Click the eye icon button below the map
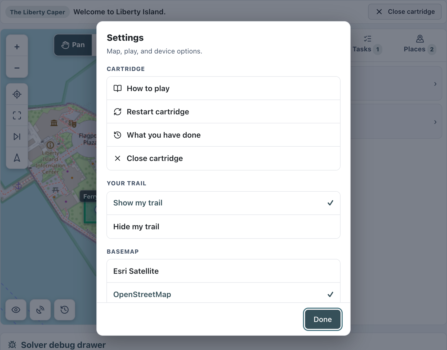The height and width of the screenshot is (350, 447). click(16, 310)
